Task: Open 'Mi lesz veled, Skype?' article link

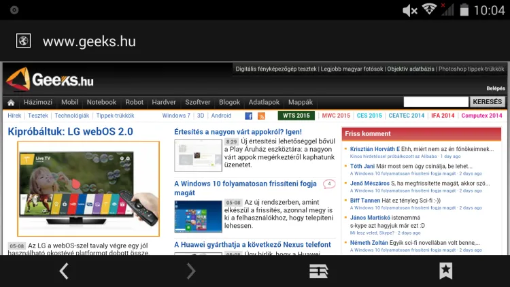Action: coord(372,233)
